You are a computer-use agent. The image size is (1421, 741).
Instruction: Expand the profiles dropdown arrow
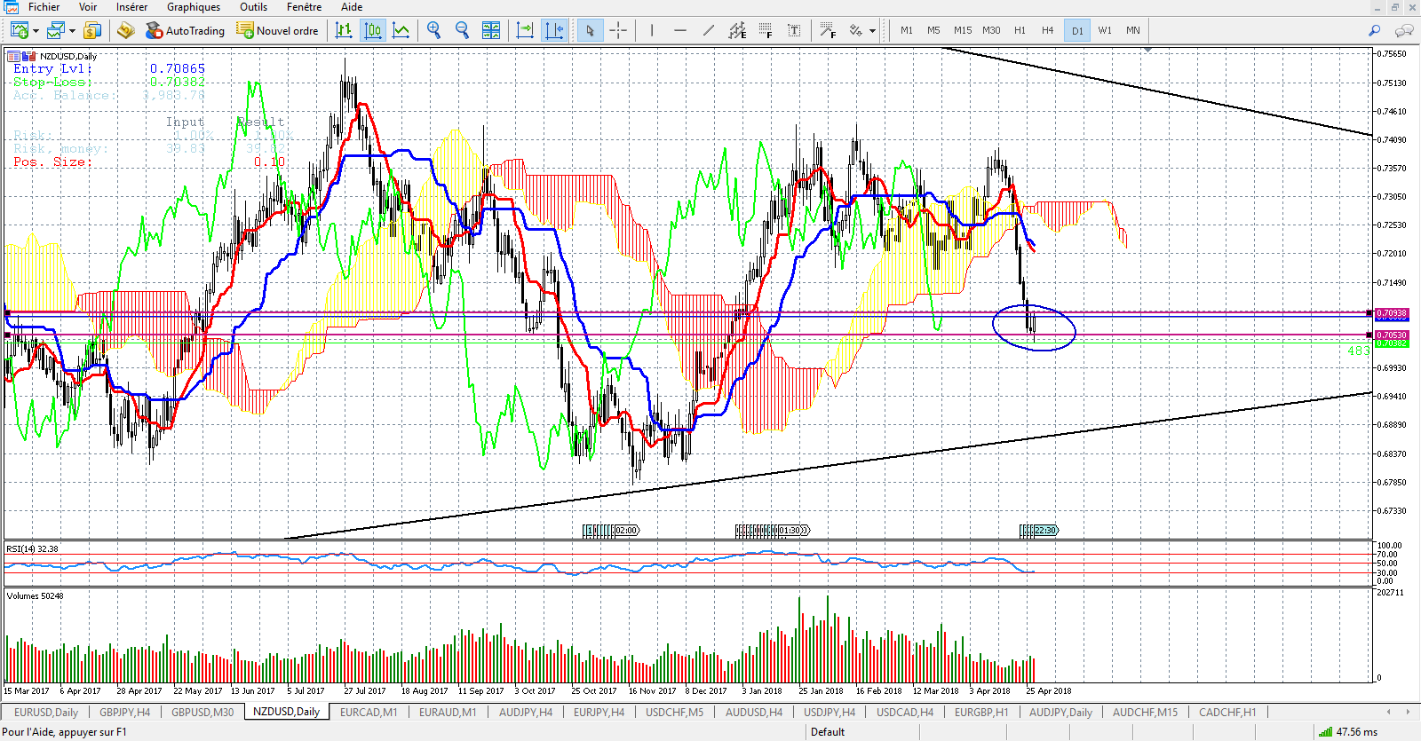(x=72, y=31)
